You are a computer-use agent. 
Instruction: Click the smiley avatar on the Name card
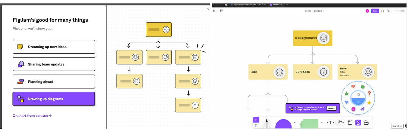368,72
